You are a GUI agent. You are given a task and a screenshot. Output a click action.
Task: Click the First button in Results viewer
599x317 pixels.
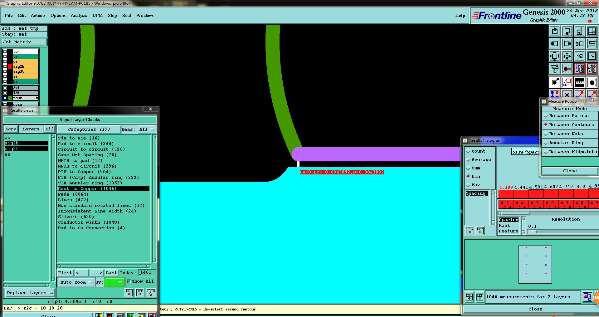(x=65, y=273)
